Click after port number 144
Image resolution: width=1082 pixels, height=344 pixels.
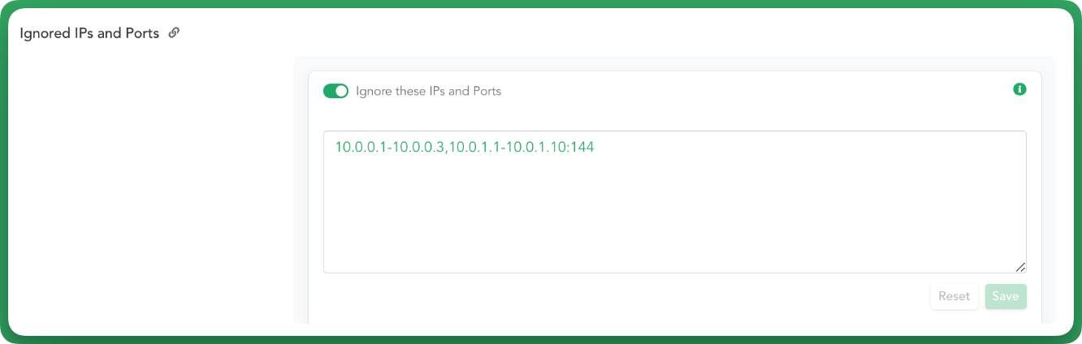point(595,148)
